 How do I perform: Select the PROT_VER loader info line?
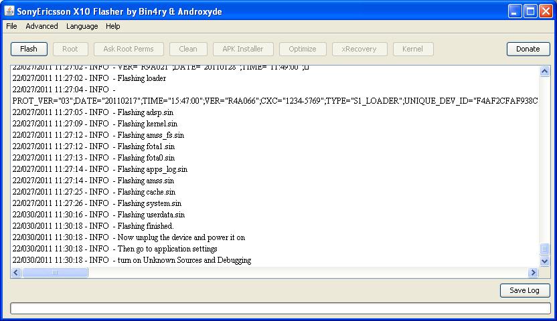[x=275, y=101]
